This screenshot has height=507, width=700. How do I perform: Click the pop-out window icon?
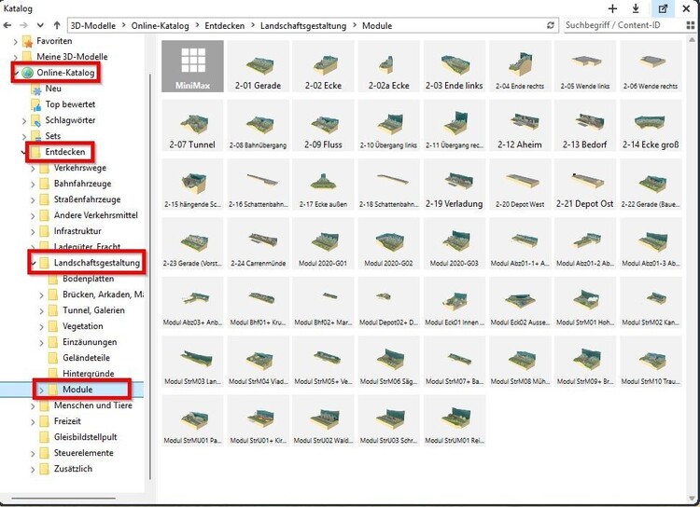(663, 8)
